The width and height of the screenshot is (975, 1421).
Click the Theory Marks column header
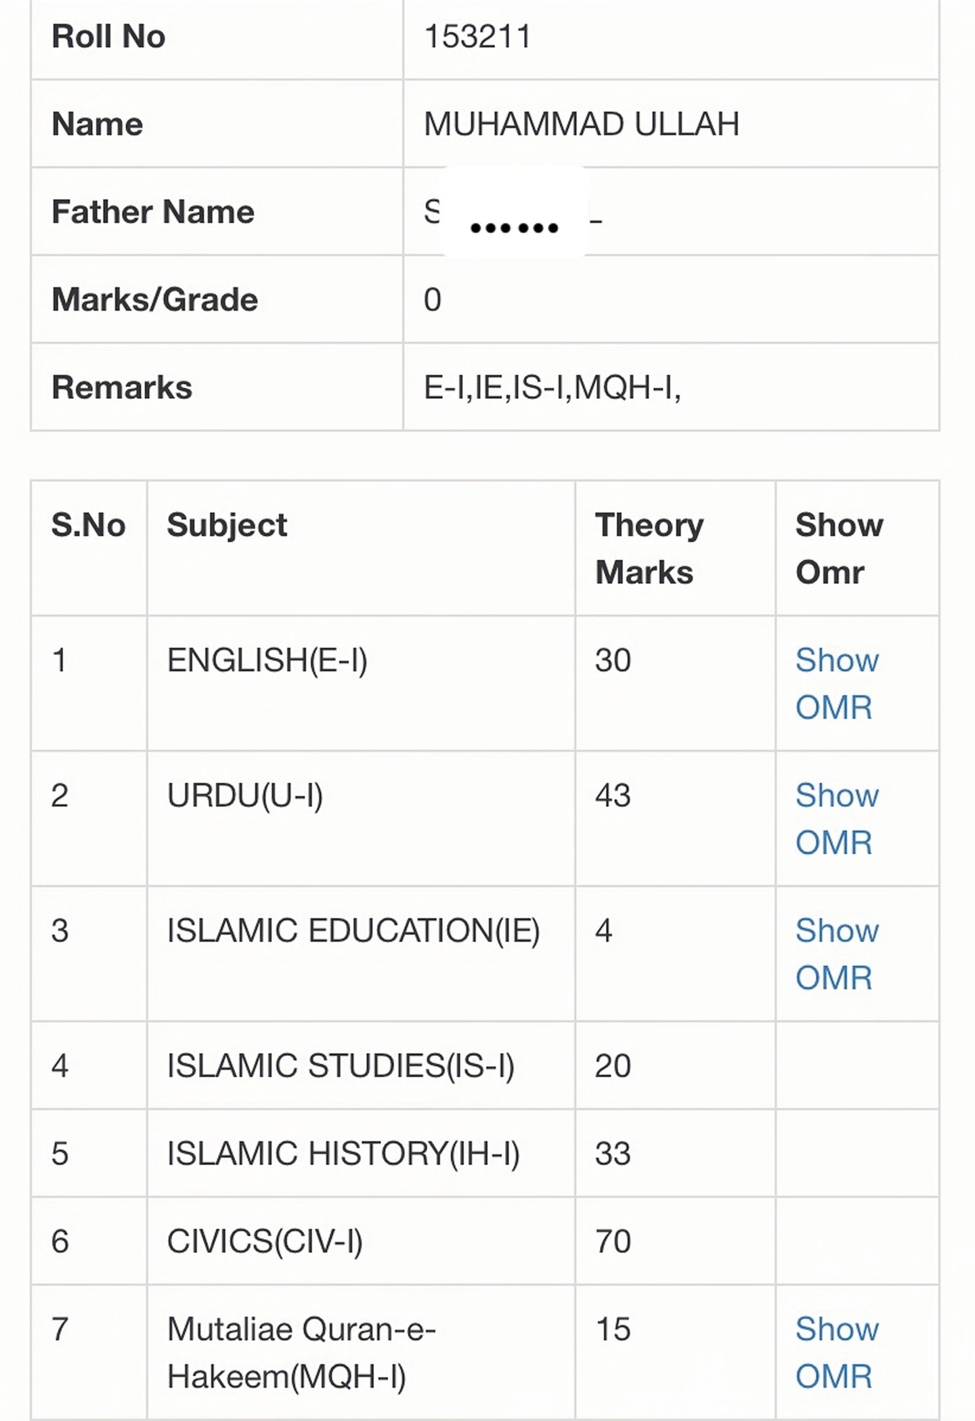649,548
